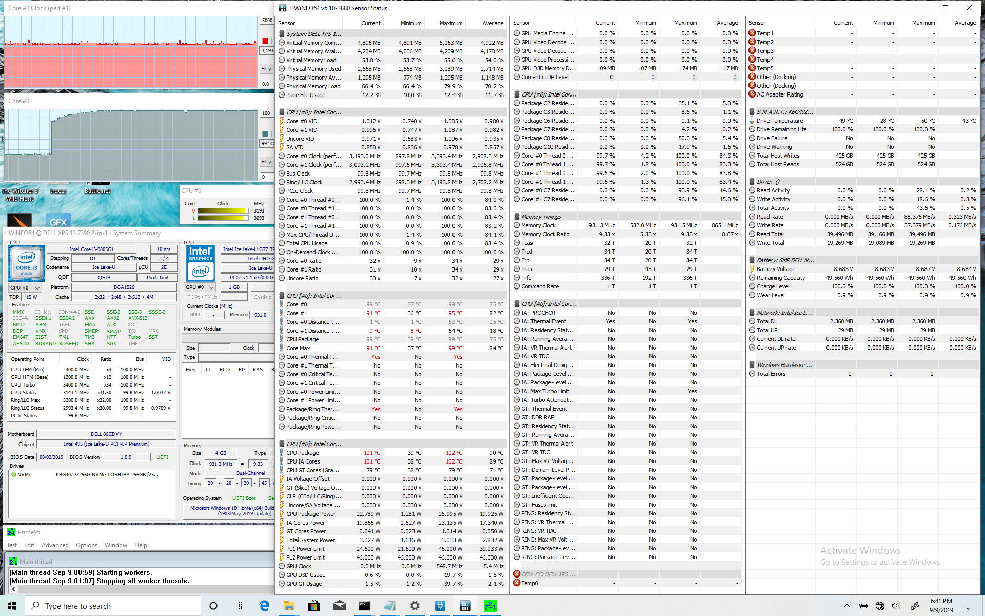
Task: Show hidden system tray icons chevron
Action: (846, 606)
